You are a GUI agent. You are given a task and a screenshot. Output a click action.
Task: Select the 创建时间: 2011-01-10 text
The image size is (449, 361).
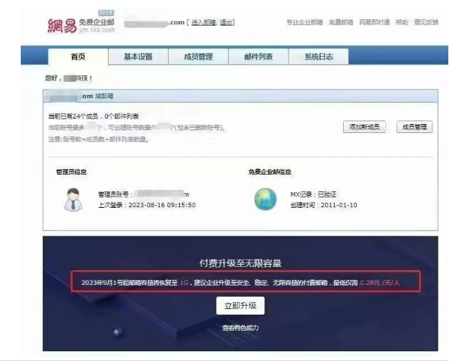coord(324,205)
